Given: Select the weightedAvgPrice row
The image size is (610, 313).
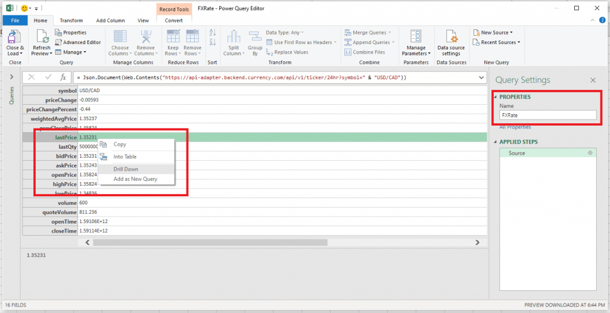Looking at the screenshot, I should 255,118.
